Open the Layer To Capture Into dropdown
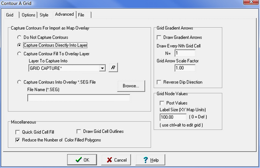260x168 pixels. pyautogui.click(x=102, y=68)
